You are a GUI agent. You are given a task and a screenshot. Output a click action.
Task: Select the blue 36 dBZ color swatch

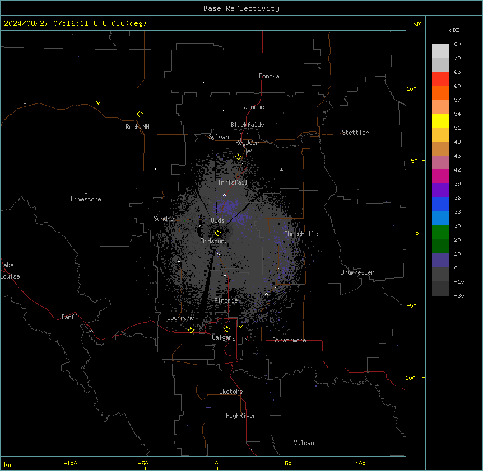(440, 204)
